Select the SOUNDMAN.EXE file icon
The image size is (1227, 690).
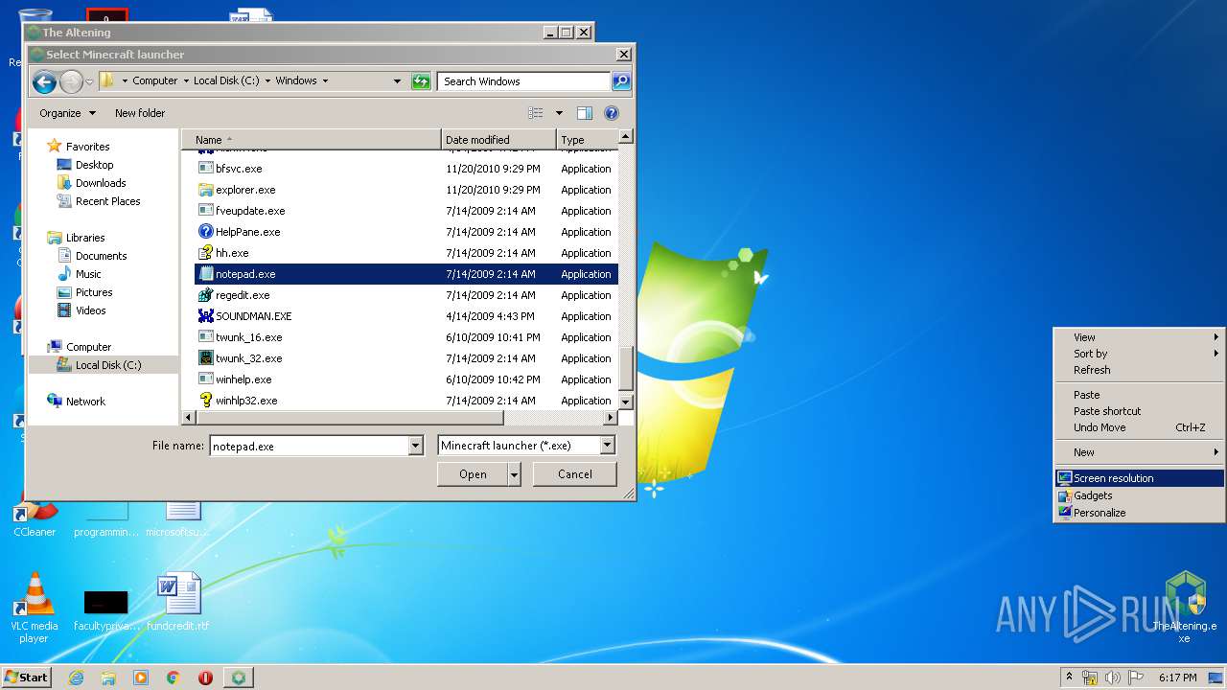[205, 316]
